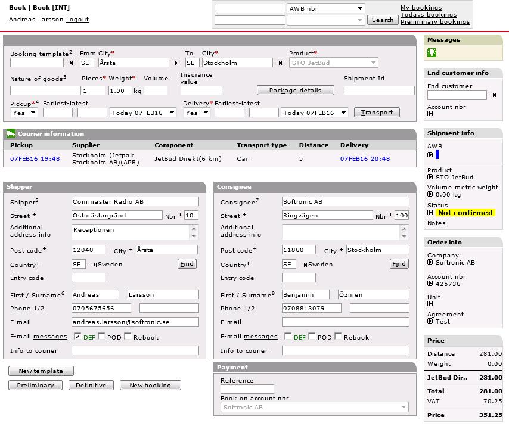Click the green courier truck icon
This screenshot has width=509, height=429.
click(11, 133)
